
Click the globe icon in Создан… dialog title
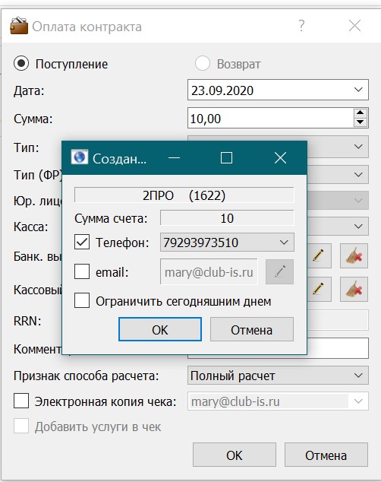click(80, 157)
